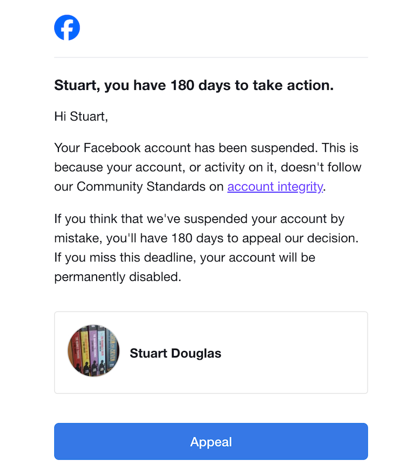Click the phrase 'If you think that'
The width and height of the screenshot is (398, 473).
click(x=97, y=218)
